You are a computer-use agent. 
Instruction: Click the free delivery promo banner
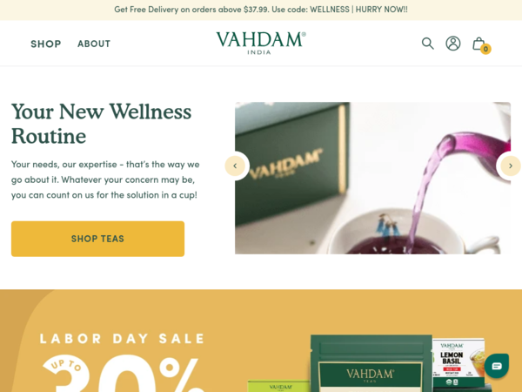(x=261, y=10)
